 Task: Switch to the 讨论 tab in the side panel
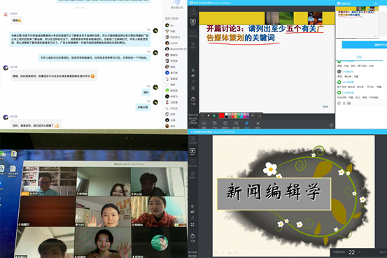(x=359, y=57)
